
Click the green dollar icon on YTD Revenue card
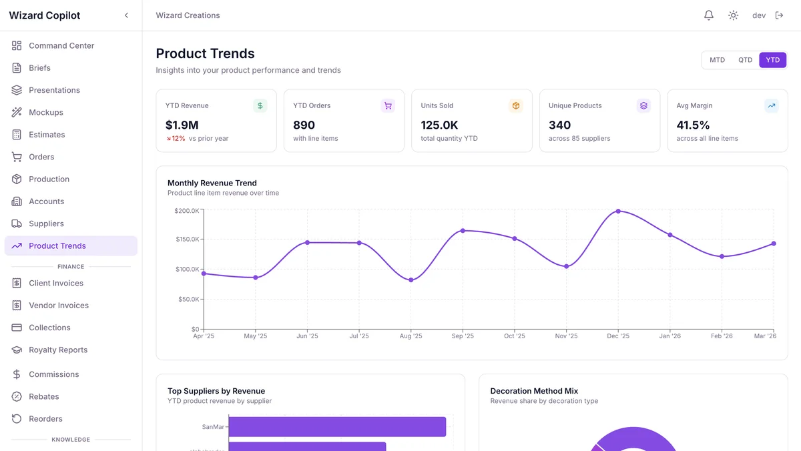(x=260, y=105)
